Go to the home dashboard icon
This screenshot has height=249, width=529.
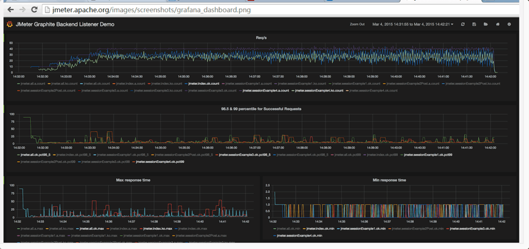(x=497, y=24)
